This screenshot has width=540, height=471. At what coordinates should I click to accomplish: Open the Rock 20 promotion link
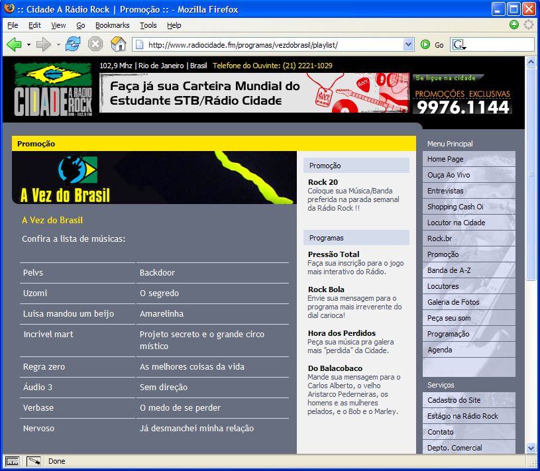(x=323, y=182)
